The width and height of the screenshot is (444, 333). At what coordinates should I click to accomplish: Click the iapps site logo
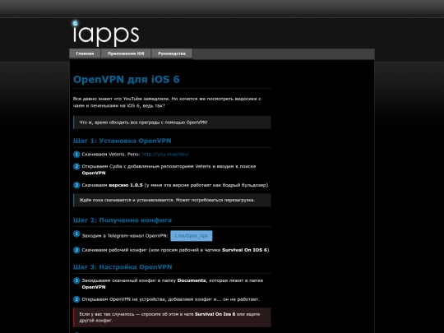click(x=106, y=34)
